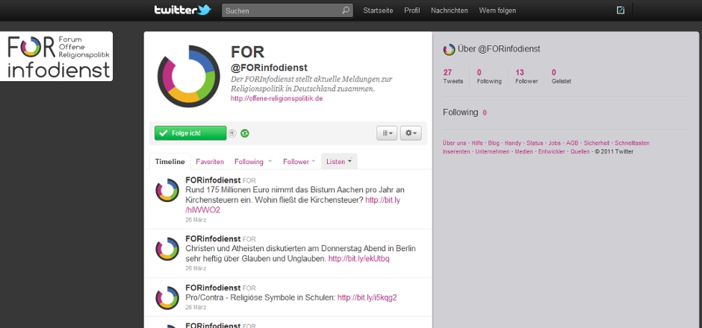Toggle the green Folge ich! follow button
The width and height of the screenshot is (702, 328).
(x=190, y=133)
